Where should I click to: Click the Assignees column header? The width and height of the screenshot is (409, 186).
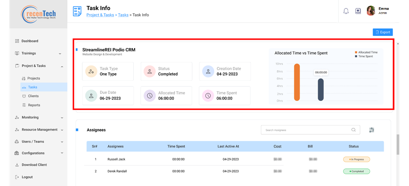(115, 146)
